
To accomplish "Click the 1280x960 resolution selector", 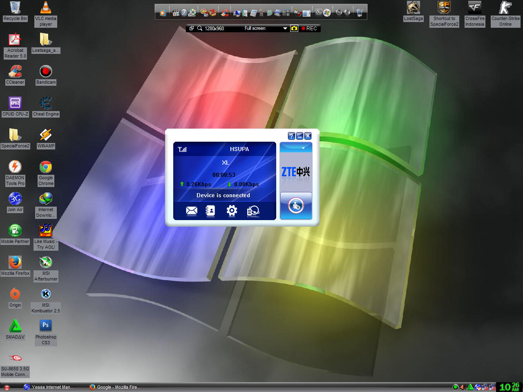I will point(215,28).
